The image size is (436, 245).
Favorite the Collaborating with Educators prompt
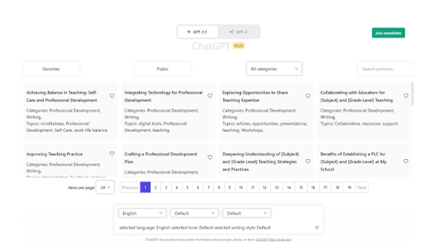click(x=406, y=96)
